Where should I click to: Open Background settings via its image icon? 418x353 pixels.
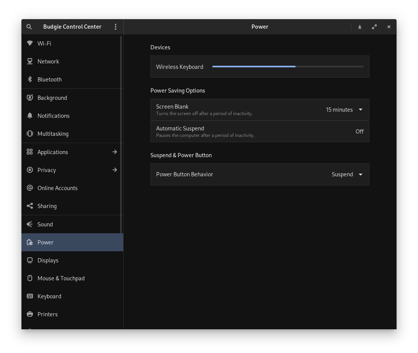point(30,98)
